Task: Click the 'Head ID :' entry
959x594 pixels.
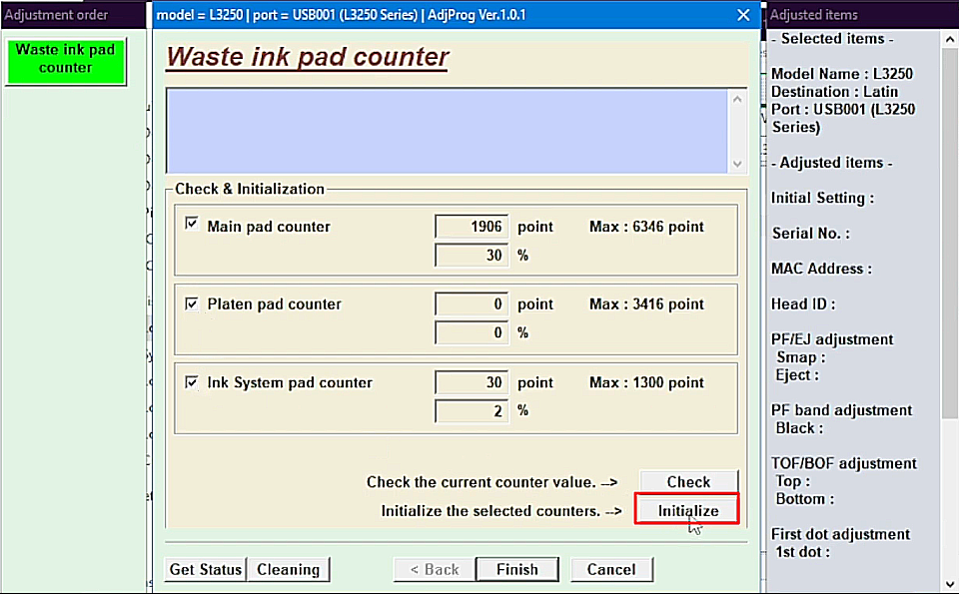Action: pyautogui.click(x=803, y=304)
